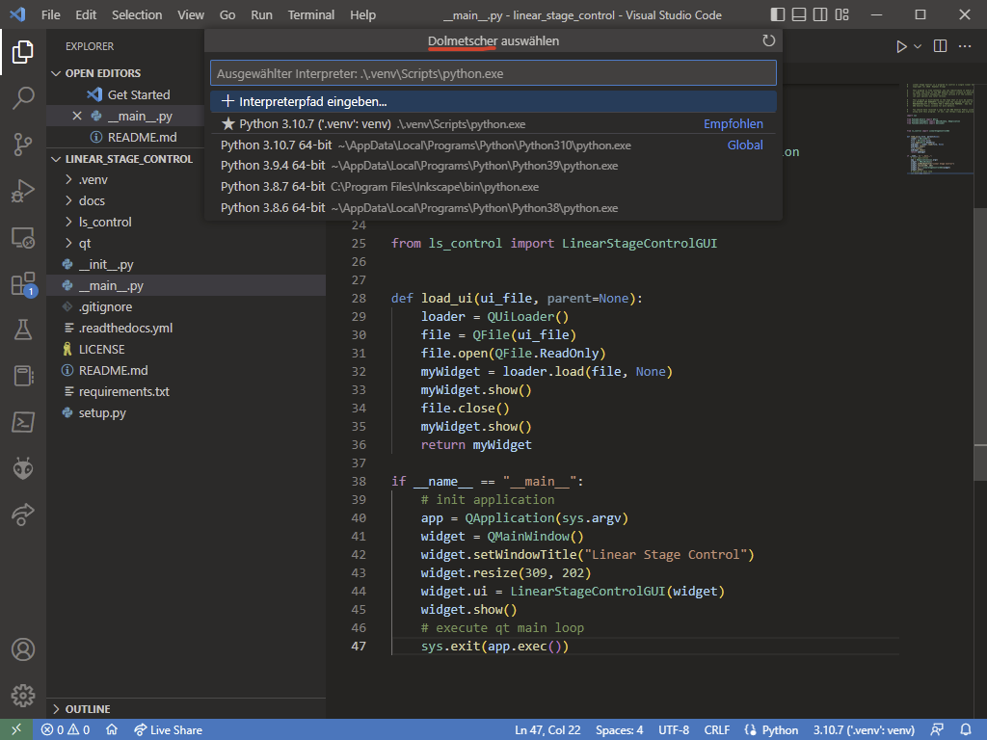Open the Live Share activity bar icon
The height and width of the screenshot is (740, 987).
23,515
